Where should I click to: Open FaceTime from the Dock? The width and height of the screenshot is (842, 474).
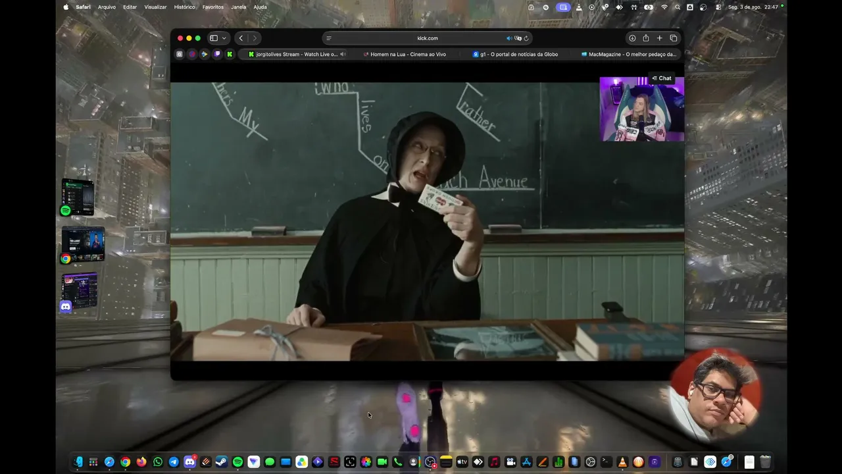coord(382,462)
